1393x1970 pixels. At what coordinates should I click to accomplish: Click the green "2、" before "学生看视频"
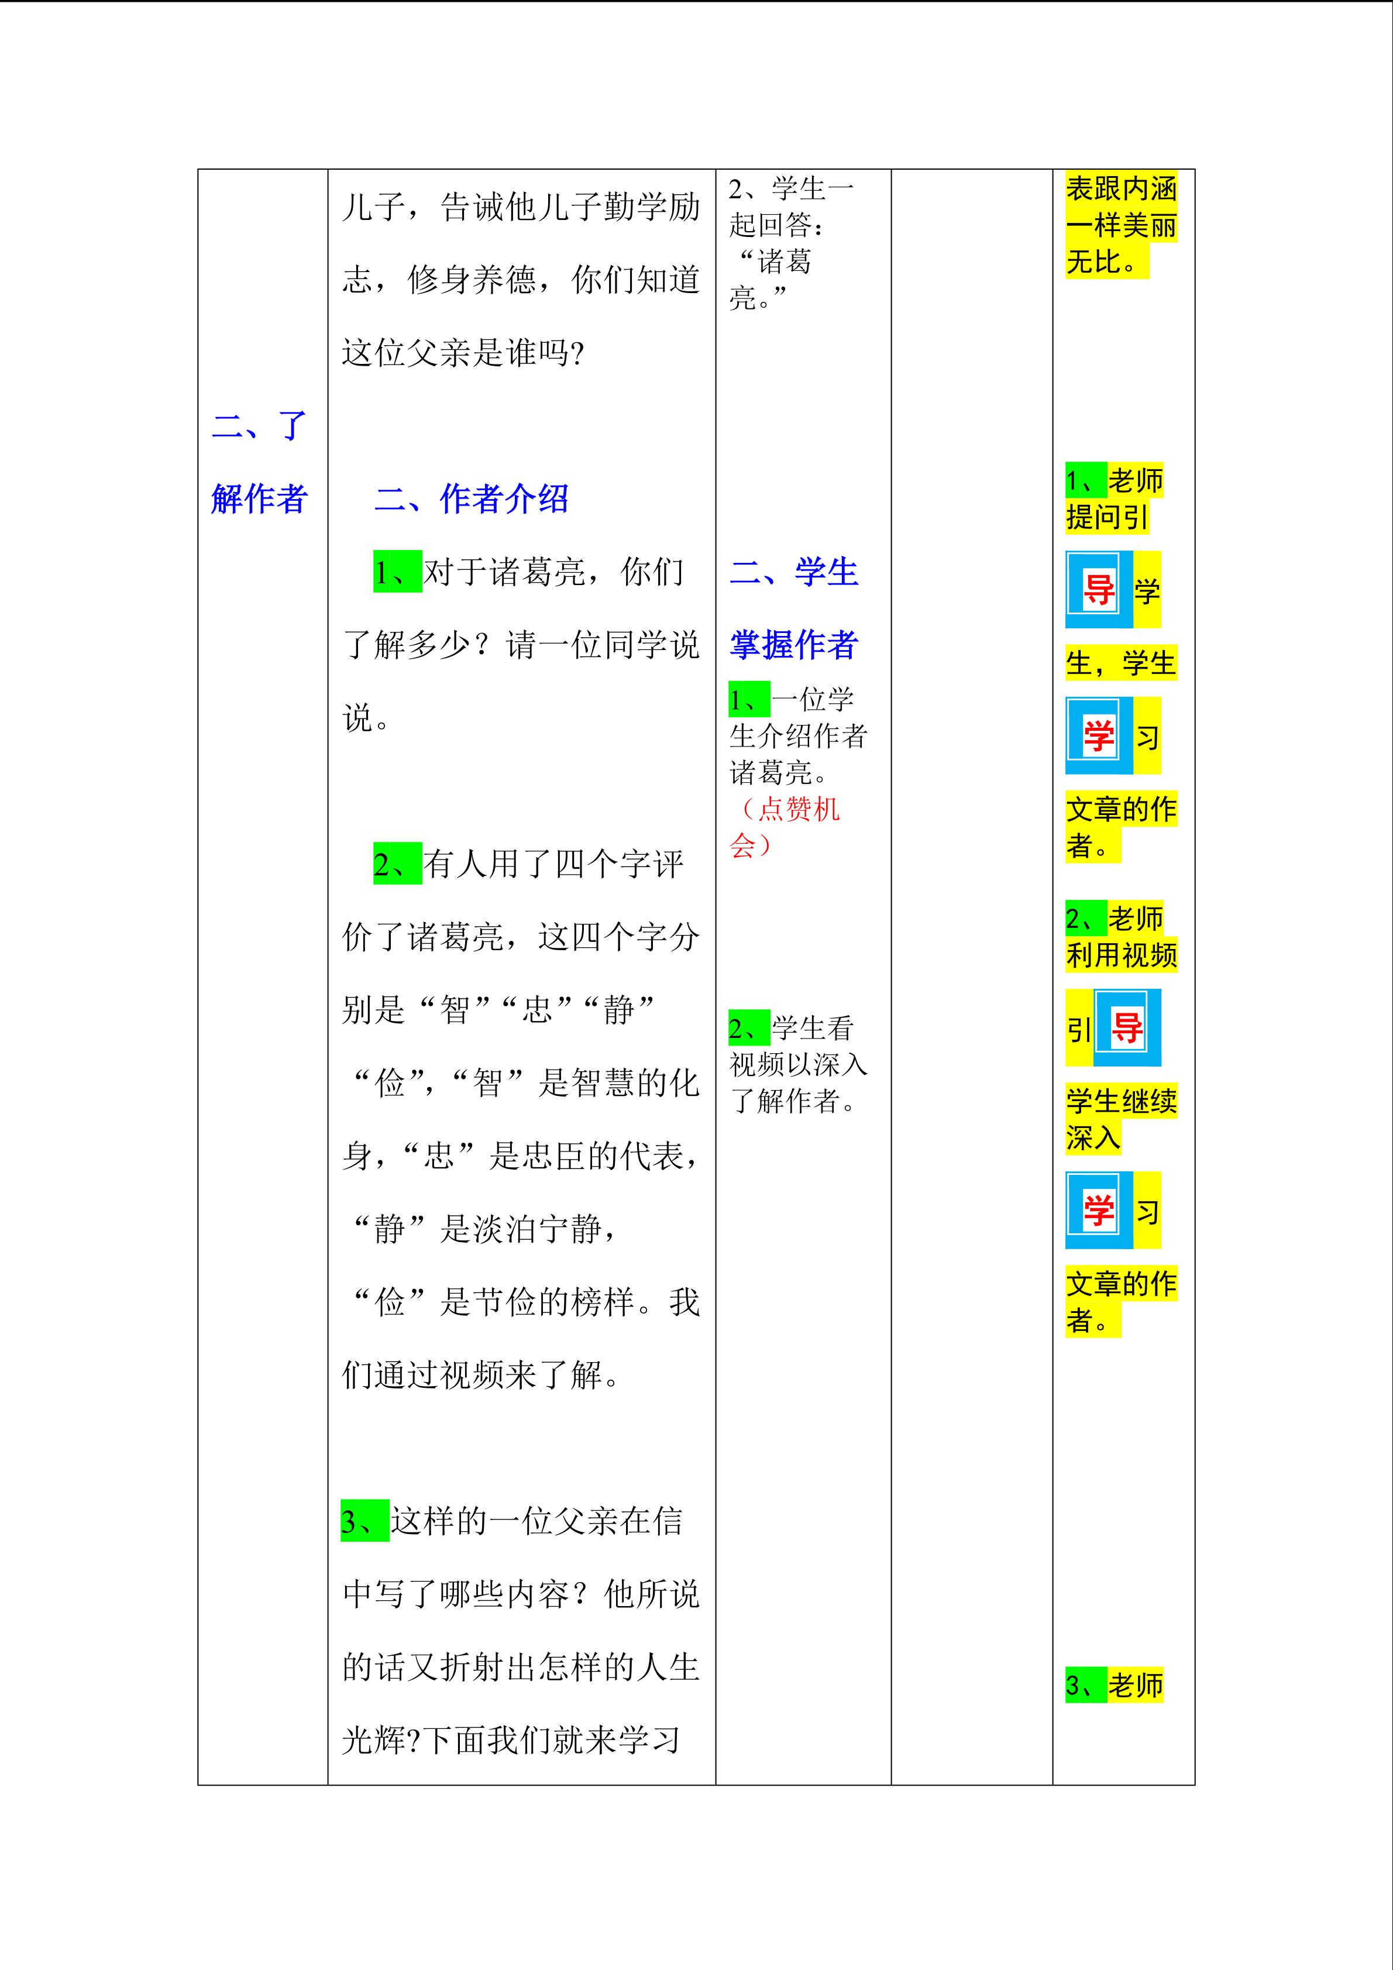click(x=749, y=1028)
